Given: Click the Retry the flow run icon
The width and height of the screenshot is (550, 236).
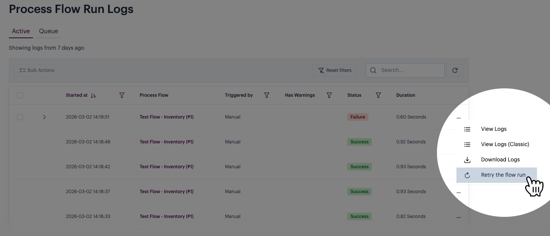Looking at the screenshot, I should point(467,175).
